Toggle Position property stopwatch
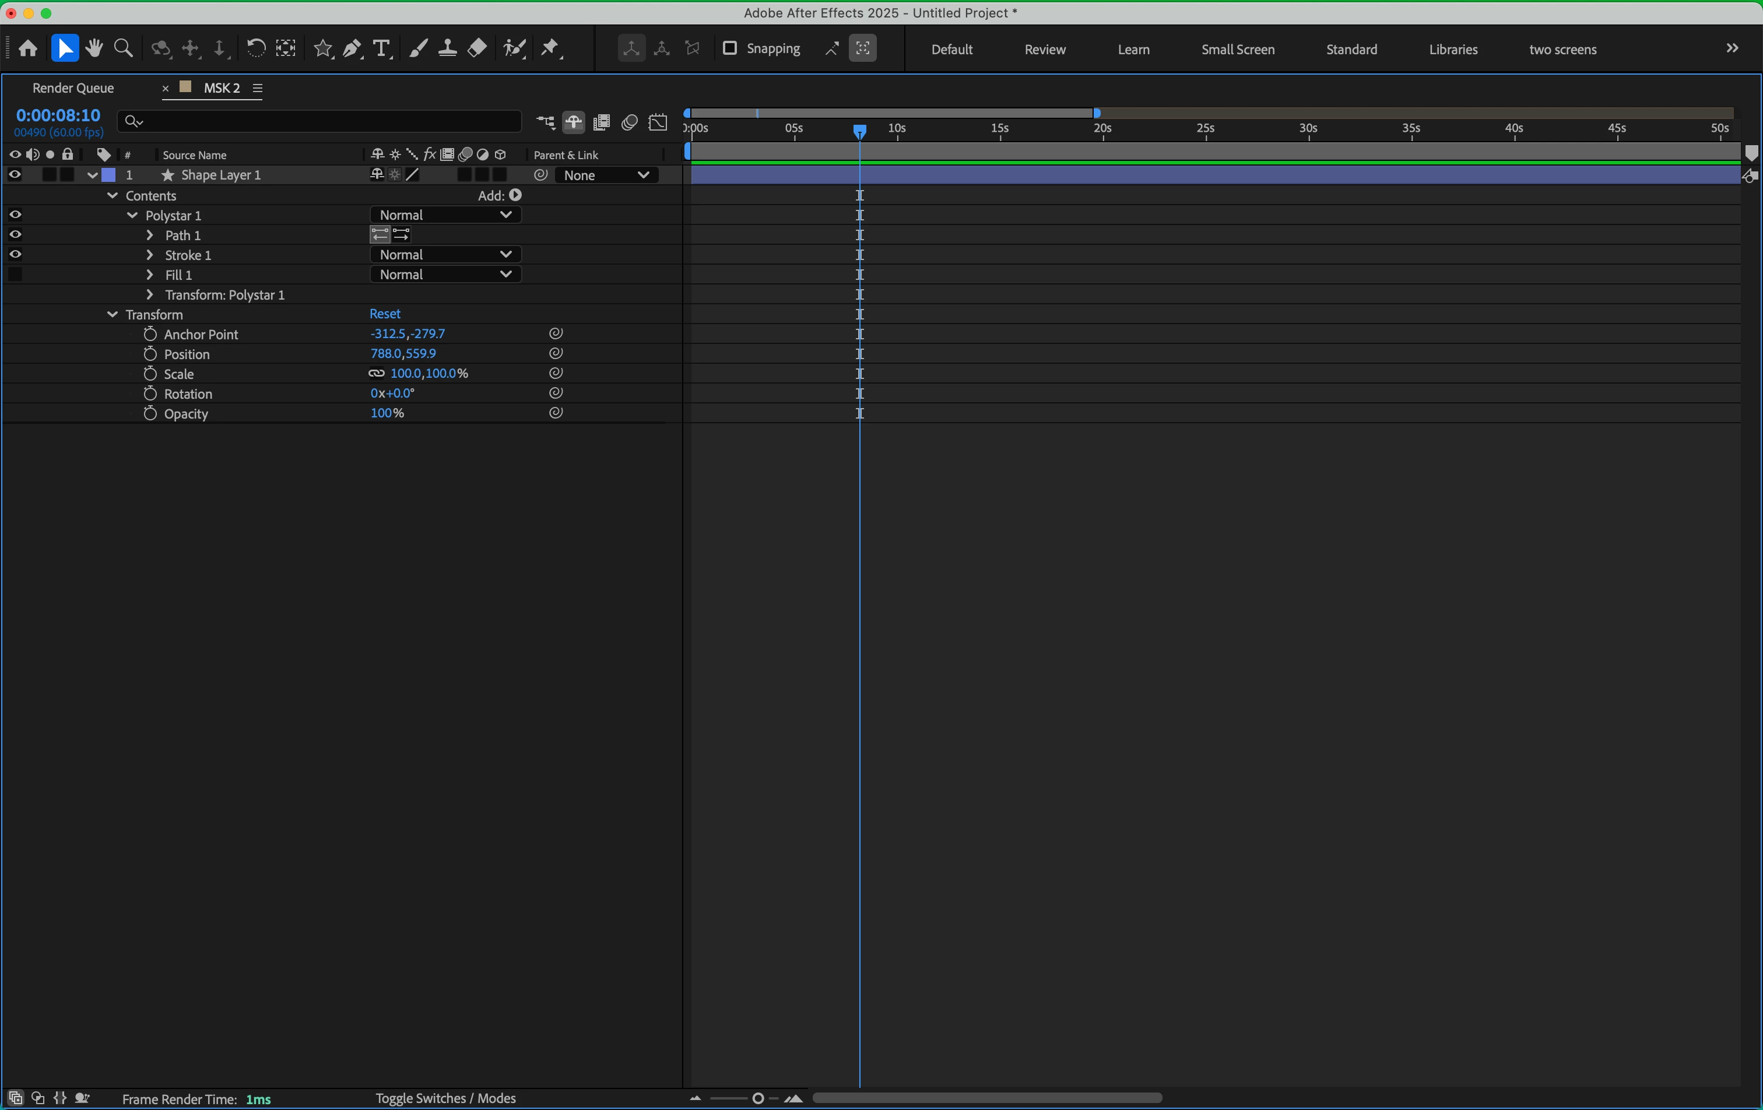 point(150,354)
